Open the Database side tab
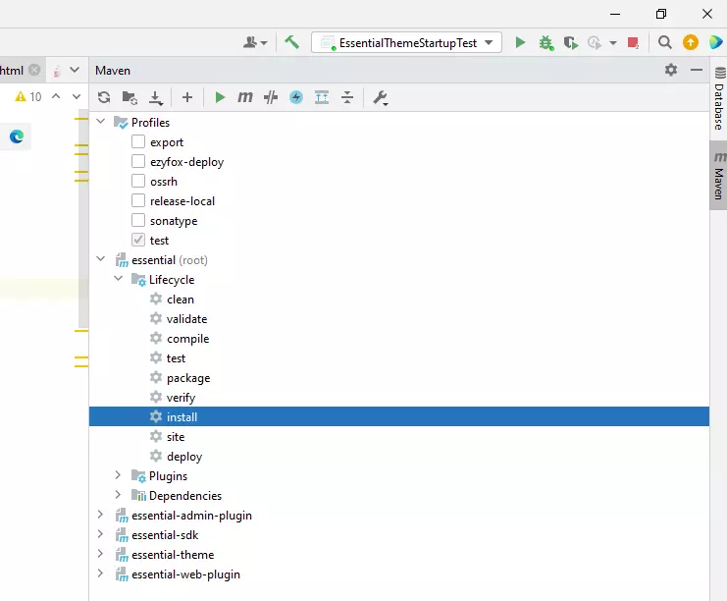The width and height of the screenshot is (727, 601). click(718, 106)
